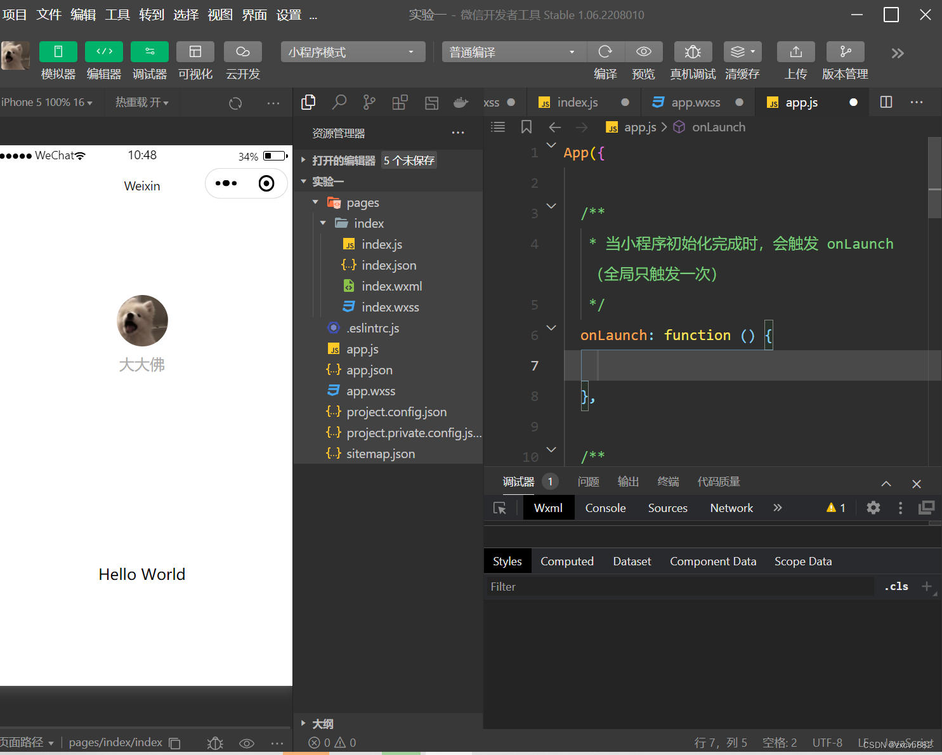Fold the onLaunch function at line 6
The width and height of the screenshot is (942, 755).
(x=551, y=328)
